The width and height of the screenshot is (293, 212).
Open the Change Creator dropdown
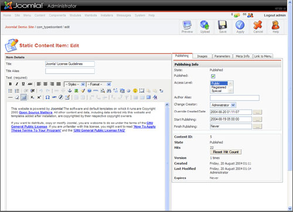pos(223,105)
